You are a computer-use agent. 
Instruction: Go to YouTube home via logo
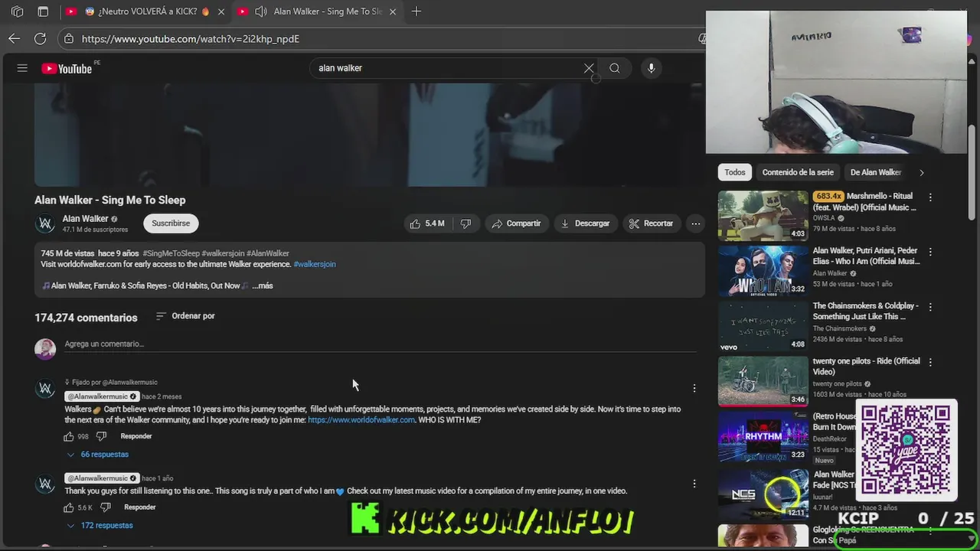point(67,68)
